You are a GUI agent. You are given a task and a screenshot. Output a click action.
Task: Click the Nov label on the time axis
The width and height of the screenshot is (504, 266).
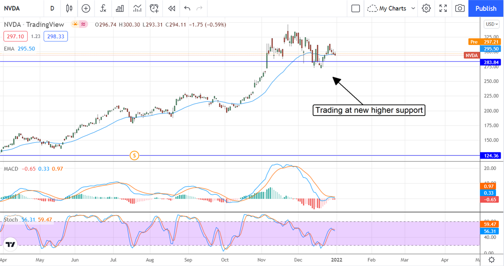261,260
